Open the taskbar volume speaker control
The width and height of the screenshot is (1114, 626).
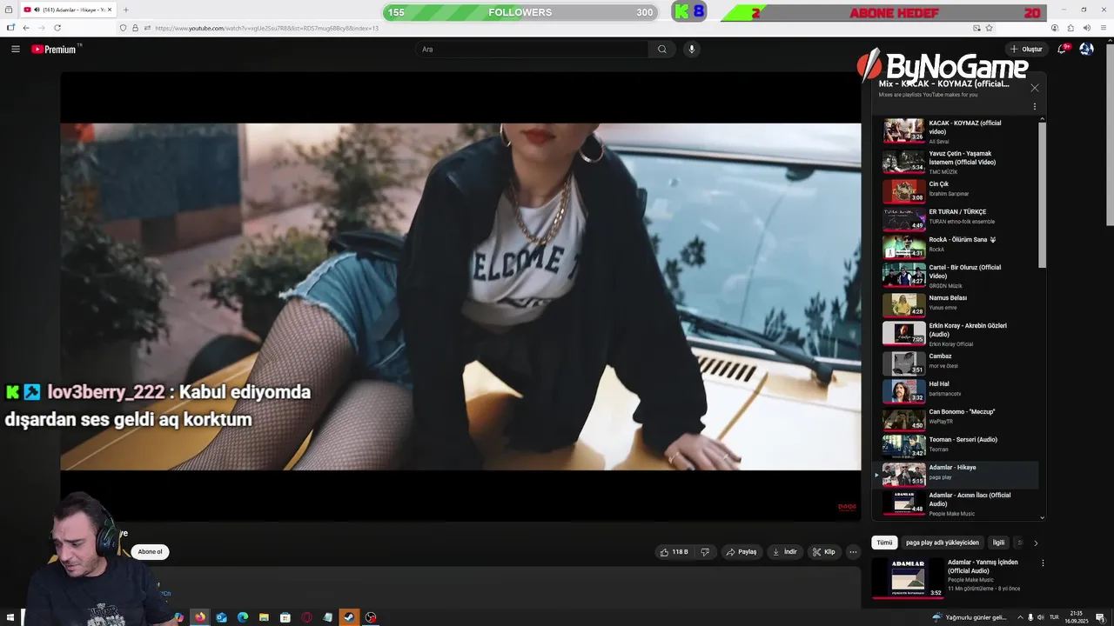1043,617
